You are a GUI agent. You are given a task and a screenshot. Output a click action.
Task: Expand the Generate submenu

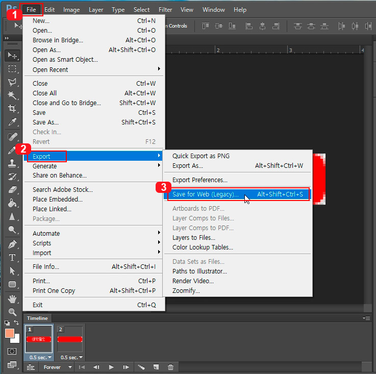[93, 166]
